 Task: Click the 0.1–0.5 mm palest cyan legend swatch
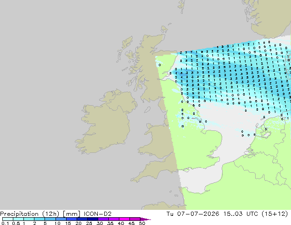(x=8, y=219)
